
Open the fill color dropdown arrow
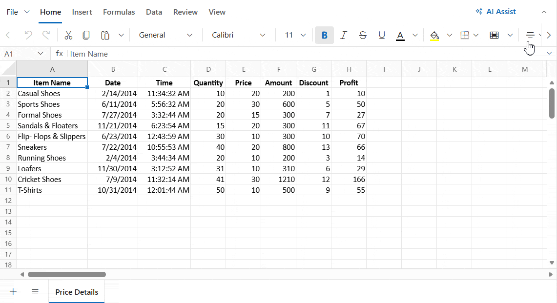[x=450, y=35]
